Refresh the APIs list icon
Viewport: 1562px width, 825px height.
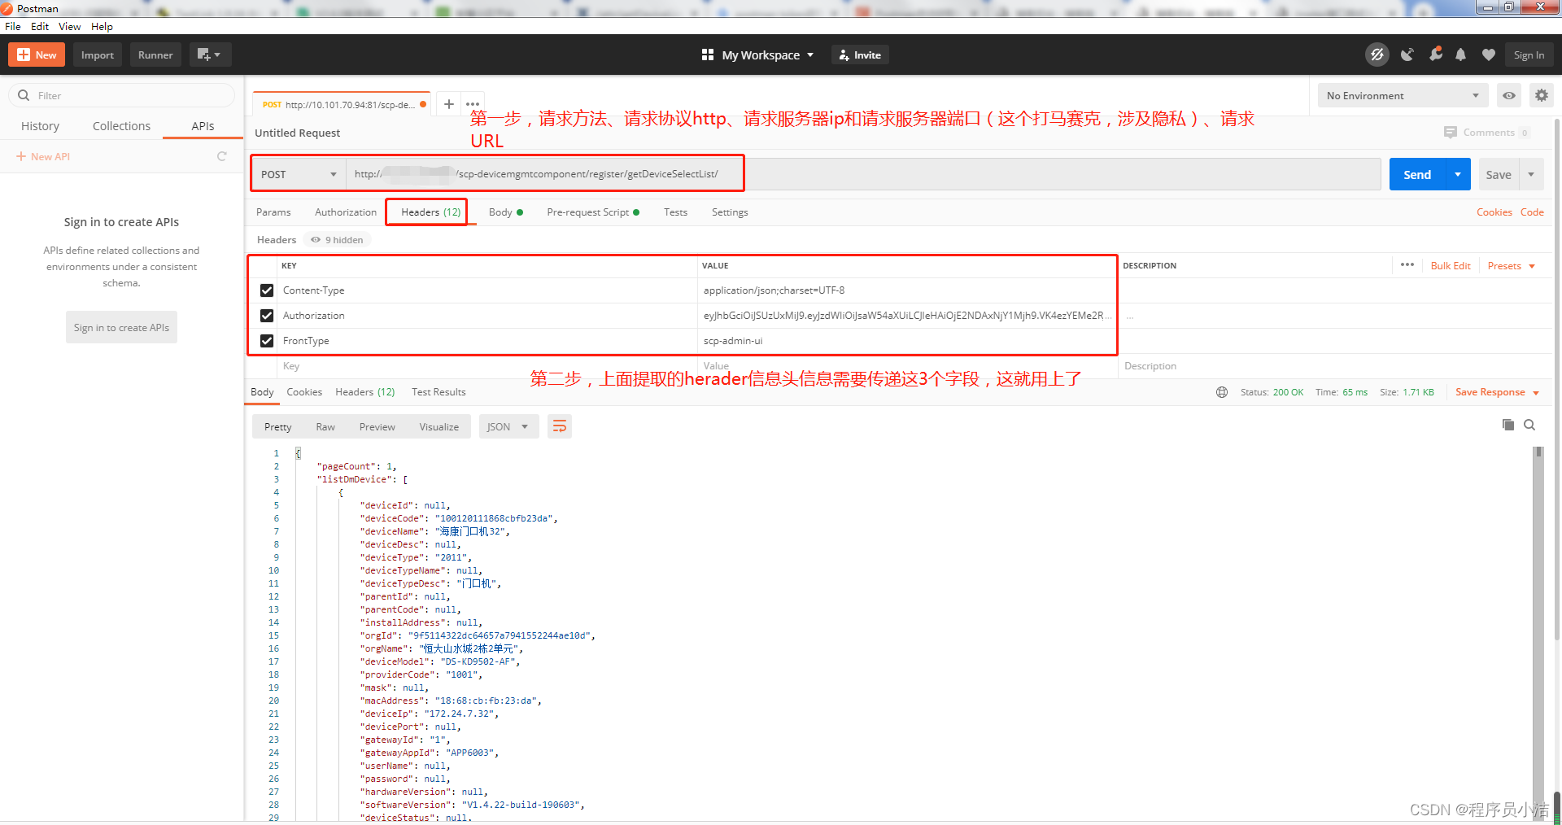click(221, 156)
